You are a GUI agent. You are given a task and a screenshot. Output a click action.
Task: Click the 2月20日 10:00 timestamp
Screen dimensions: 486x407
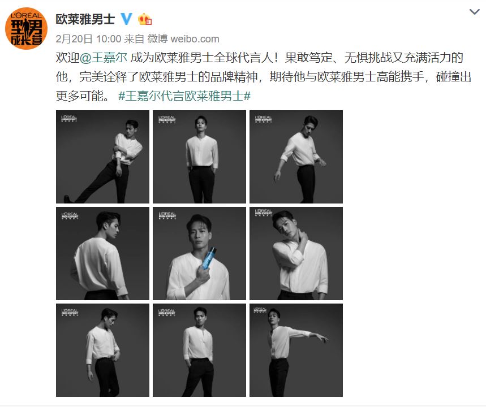pos(88,38)
